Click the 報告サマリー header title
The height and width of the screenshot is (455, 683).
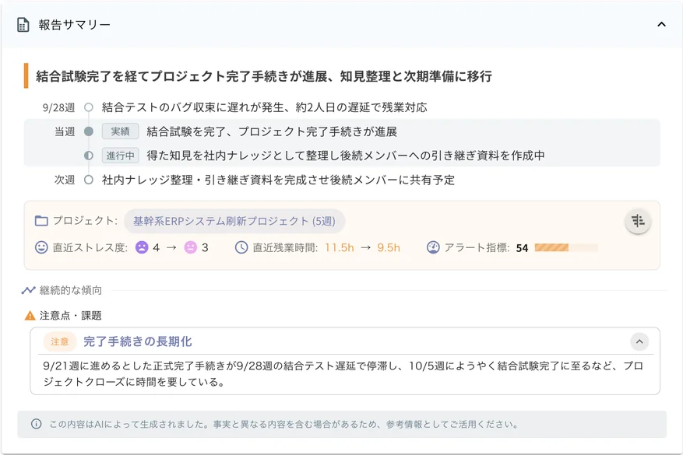point(74,25)
